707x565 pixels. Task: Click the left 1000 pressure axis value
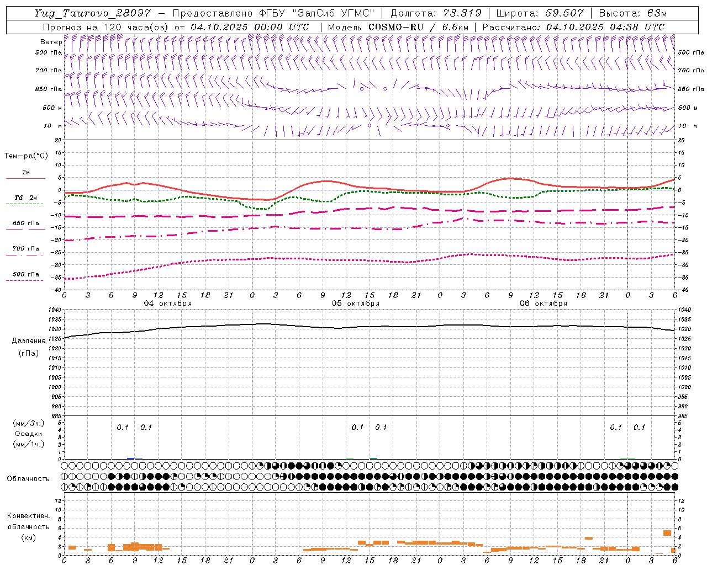56,387
